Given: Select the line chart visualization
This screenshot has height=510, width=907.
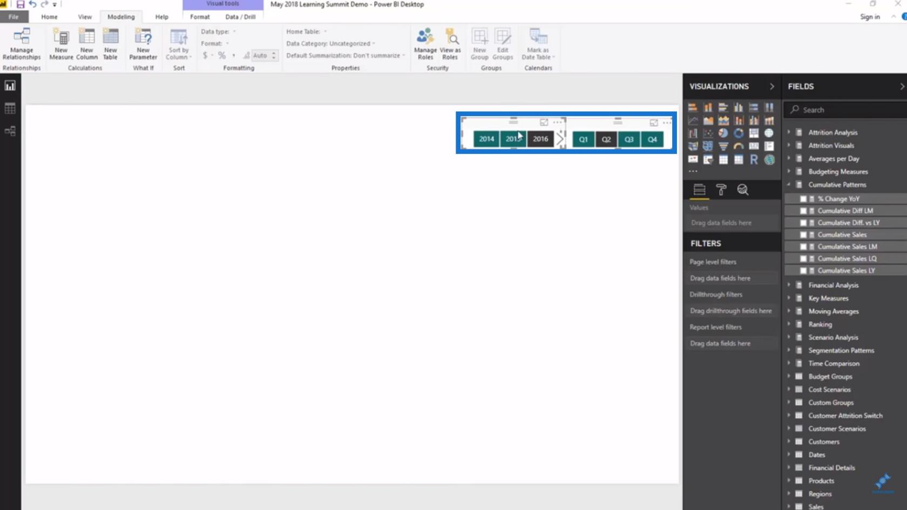Looking at the screenshot, I should (693, 120).
